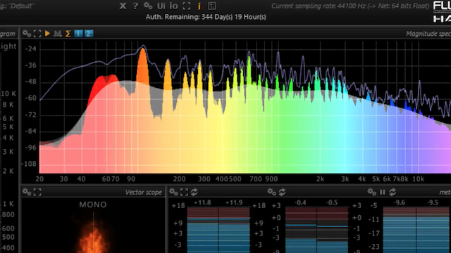Click the Ui button in top toolbar
The height and width of the screenshot is (253, 451).
[x=161, y=6]
